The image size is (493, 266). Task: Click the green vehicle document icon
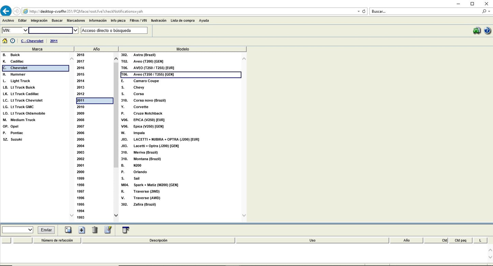pyautogui.click(x=477, y=31)
